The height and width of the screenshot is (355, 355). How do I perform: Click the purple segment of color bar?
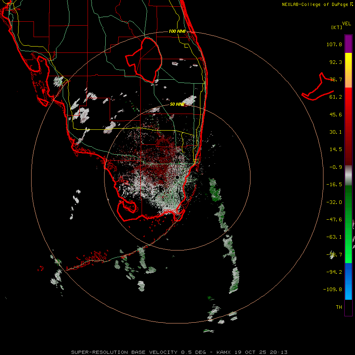[x=348, y=44]
